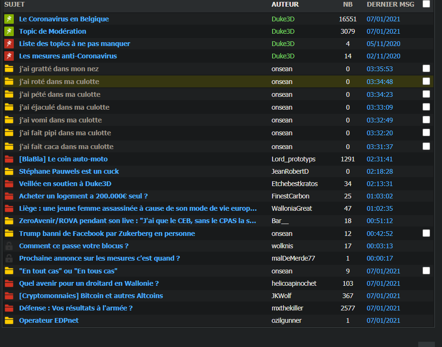Toggle the select-all checkbox in header
Screen dimensions: 442x347
click(426, 4)
